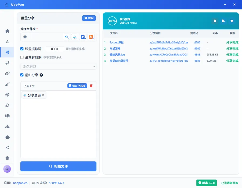Open the transfer arrows sidebar icon
This screenshot has height=188, width=242.
point(7,63)
